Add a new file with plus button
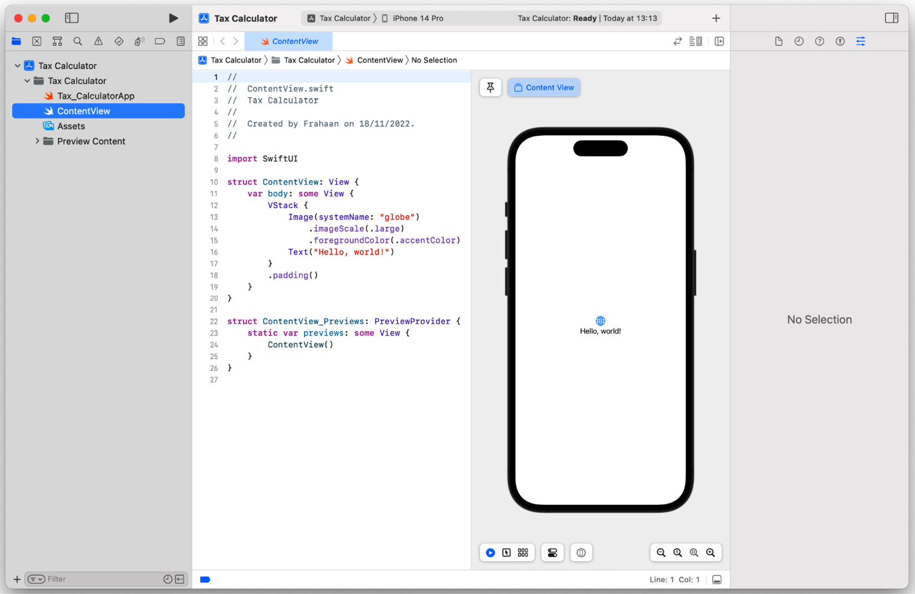 pos(17,580)
